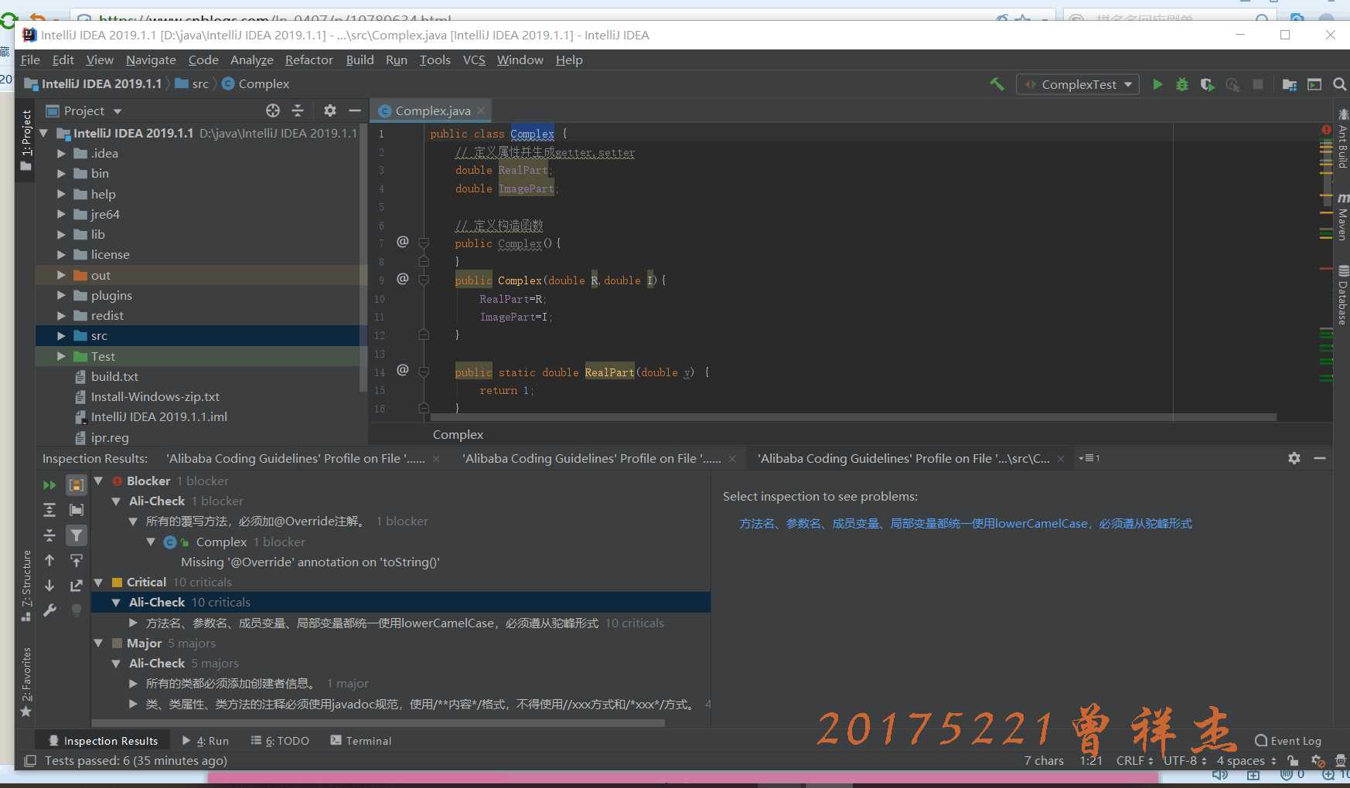Click Collapse All icon in inspection results
1350x788 pixels.
pos(49,535)
